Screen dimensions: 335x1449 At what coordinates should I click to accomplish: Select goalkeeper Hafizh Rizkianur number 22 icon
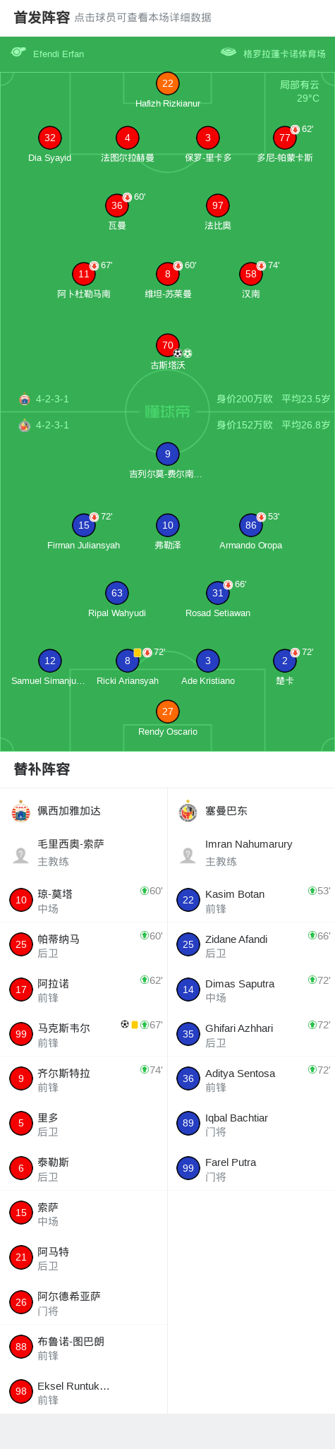[x=168, y=83]
